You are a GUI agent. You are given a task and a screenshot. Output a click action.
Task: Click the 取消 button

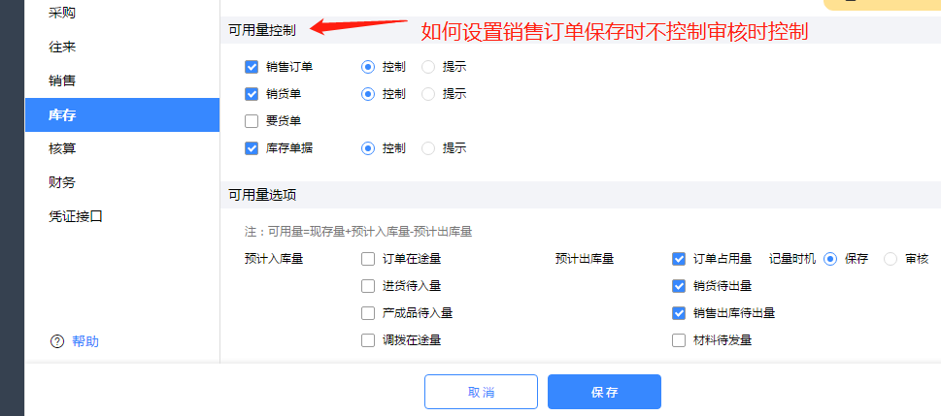tap(481, 392)
